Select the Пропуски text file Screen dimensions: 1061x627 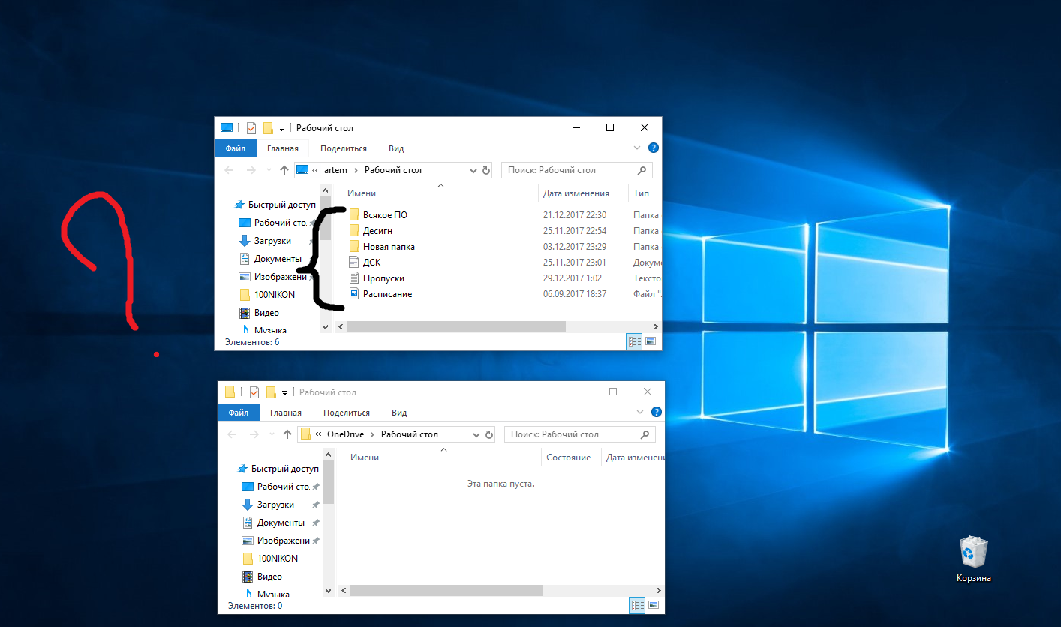pos(383,278)
